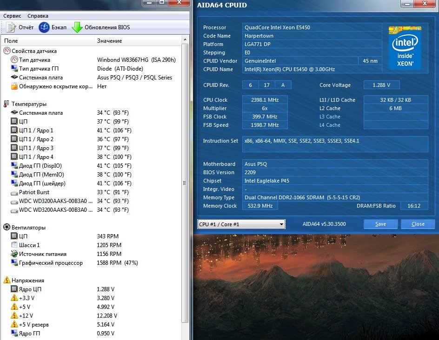The width and height of the screenshot is (439, 340).
Task: Click the QuadCore Intel Xeon E5450 processor field
Action: (x=312, y=27)
